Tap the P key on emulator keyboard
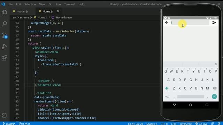 tap(216, 71)
